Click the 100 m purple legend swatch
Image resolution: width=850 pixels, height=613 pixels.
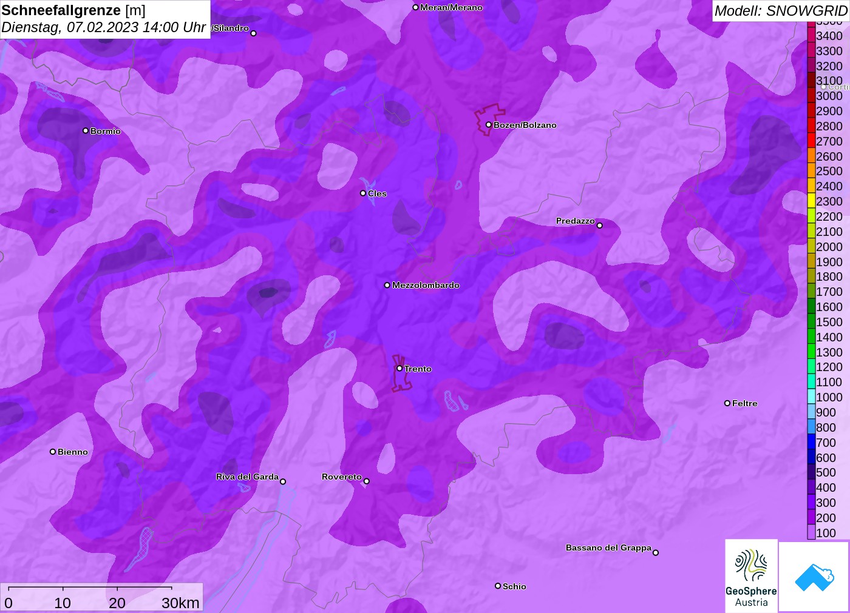pos(811,532)
